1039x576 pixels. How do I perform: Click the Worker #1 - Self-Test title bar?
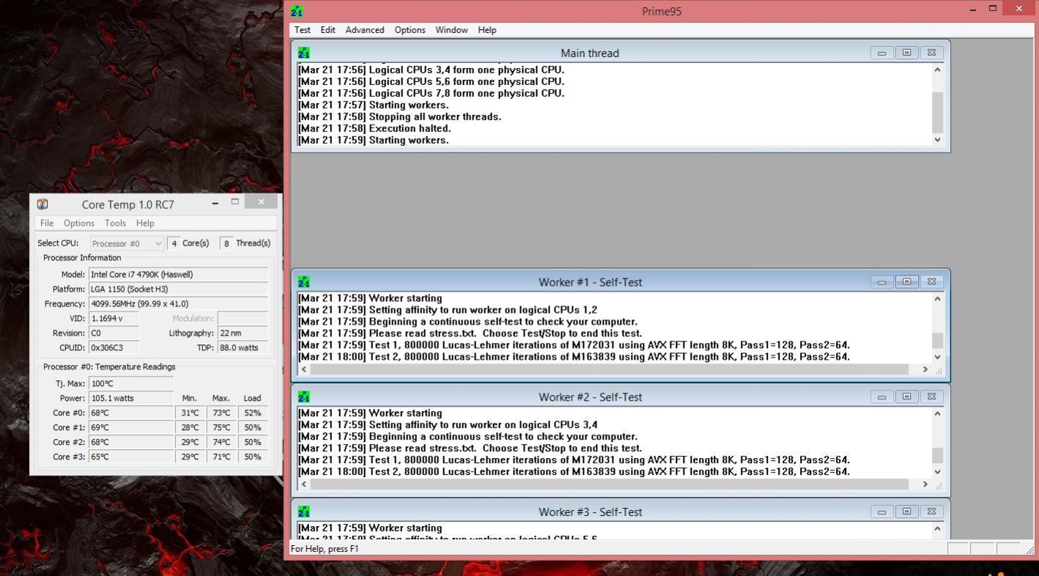pos(590,282)
